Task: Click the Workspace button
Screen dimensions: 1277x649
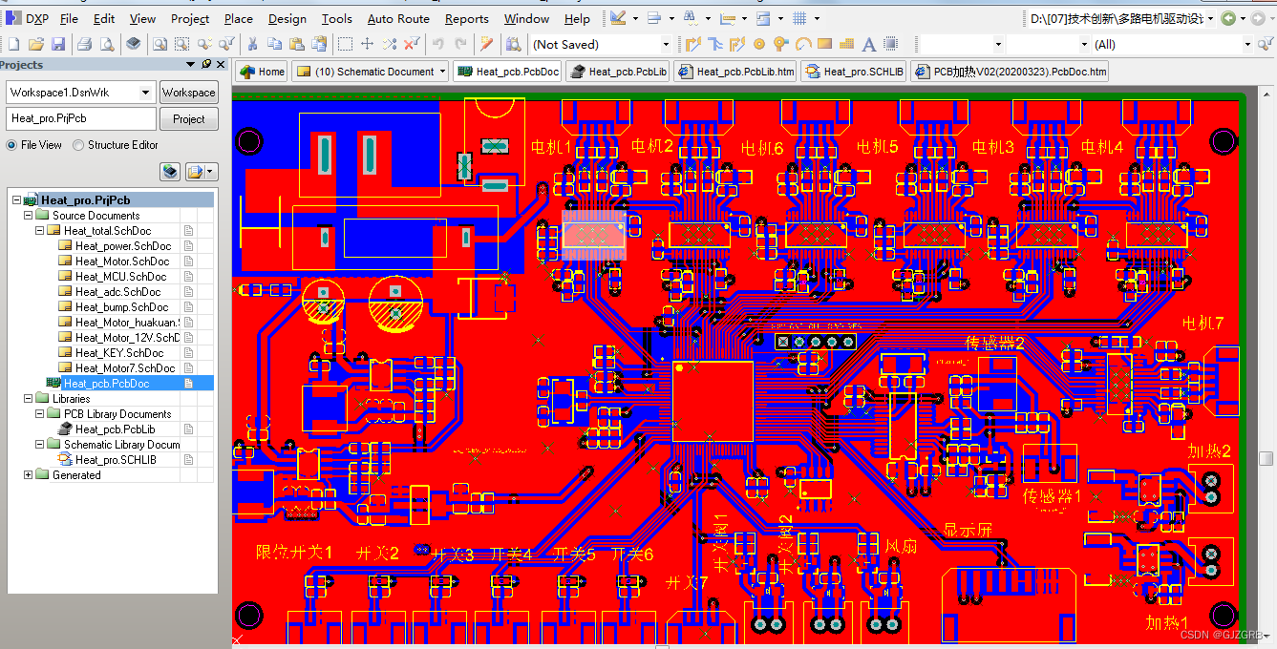Action: coord(188,92)
